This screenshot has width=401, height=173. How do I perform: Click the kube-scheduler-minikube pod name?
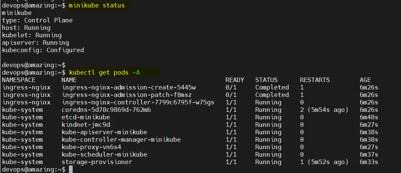pyautogui.click(x=104, y=155)
